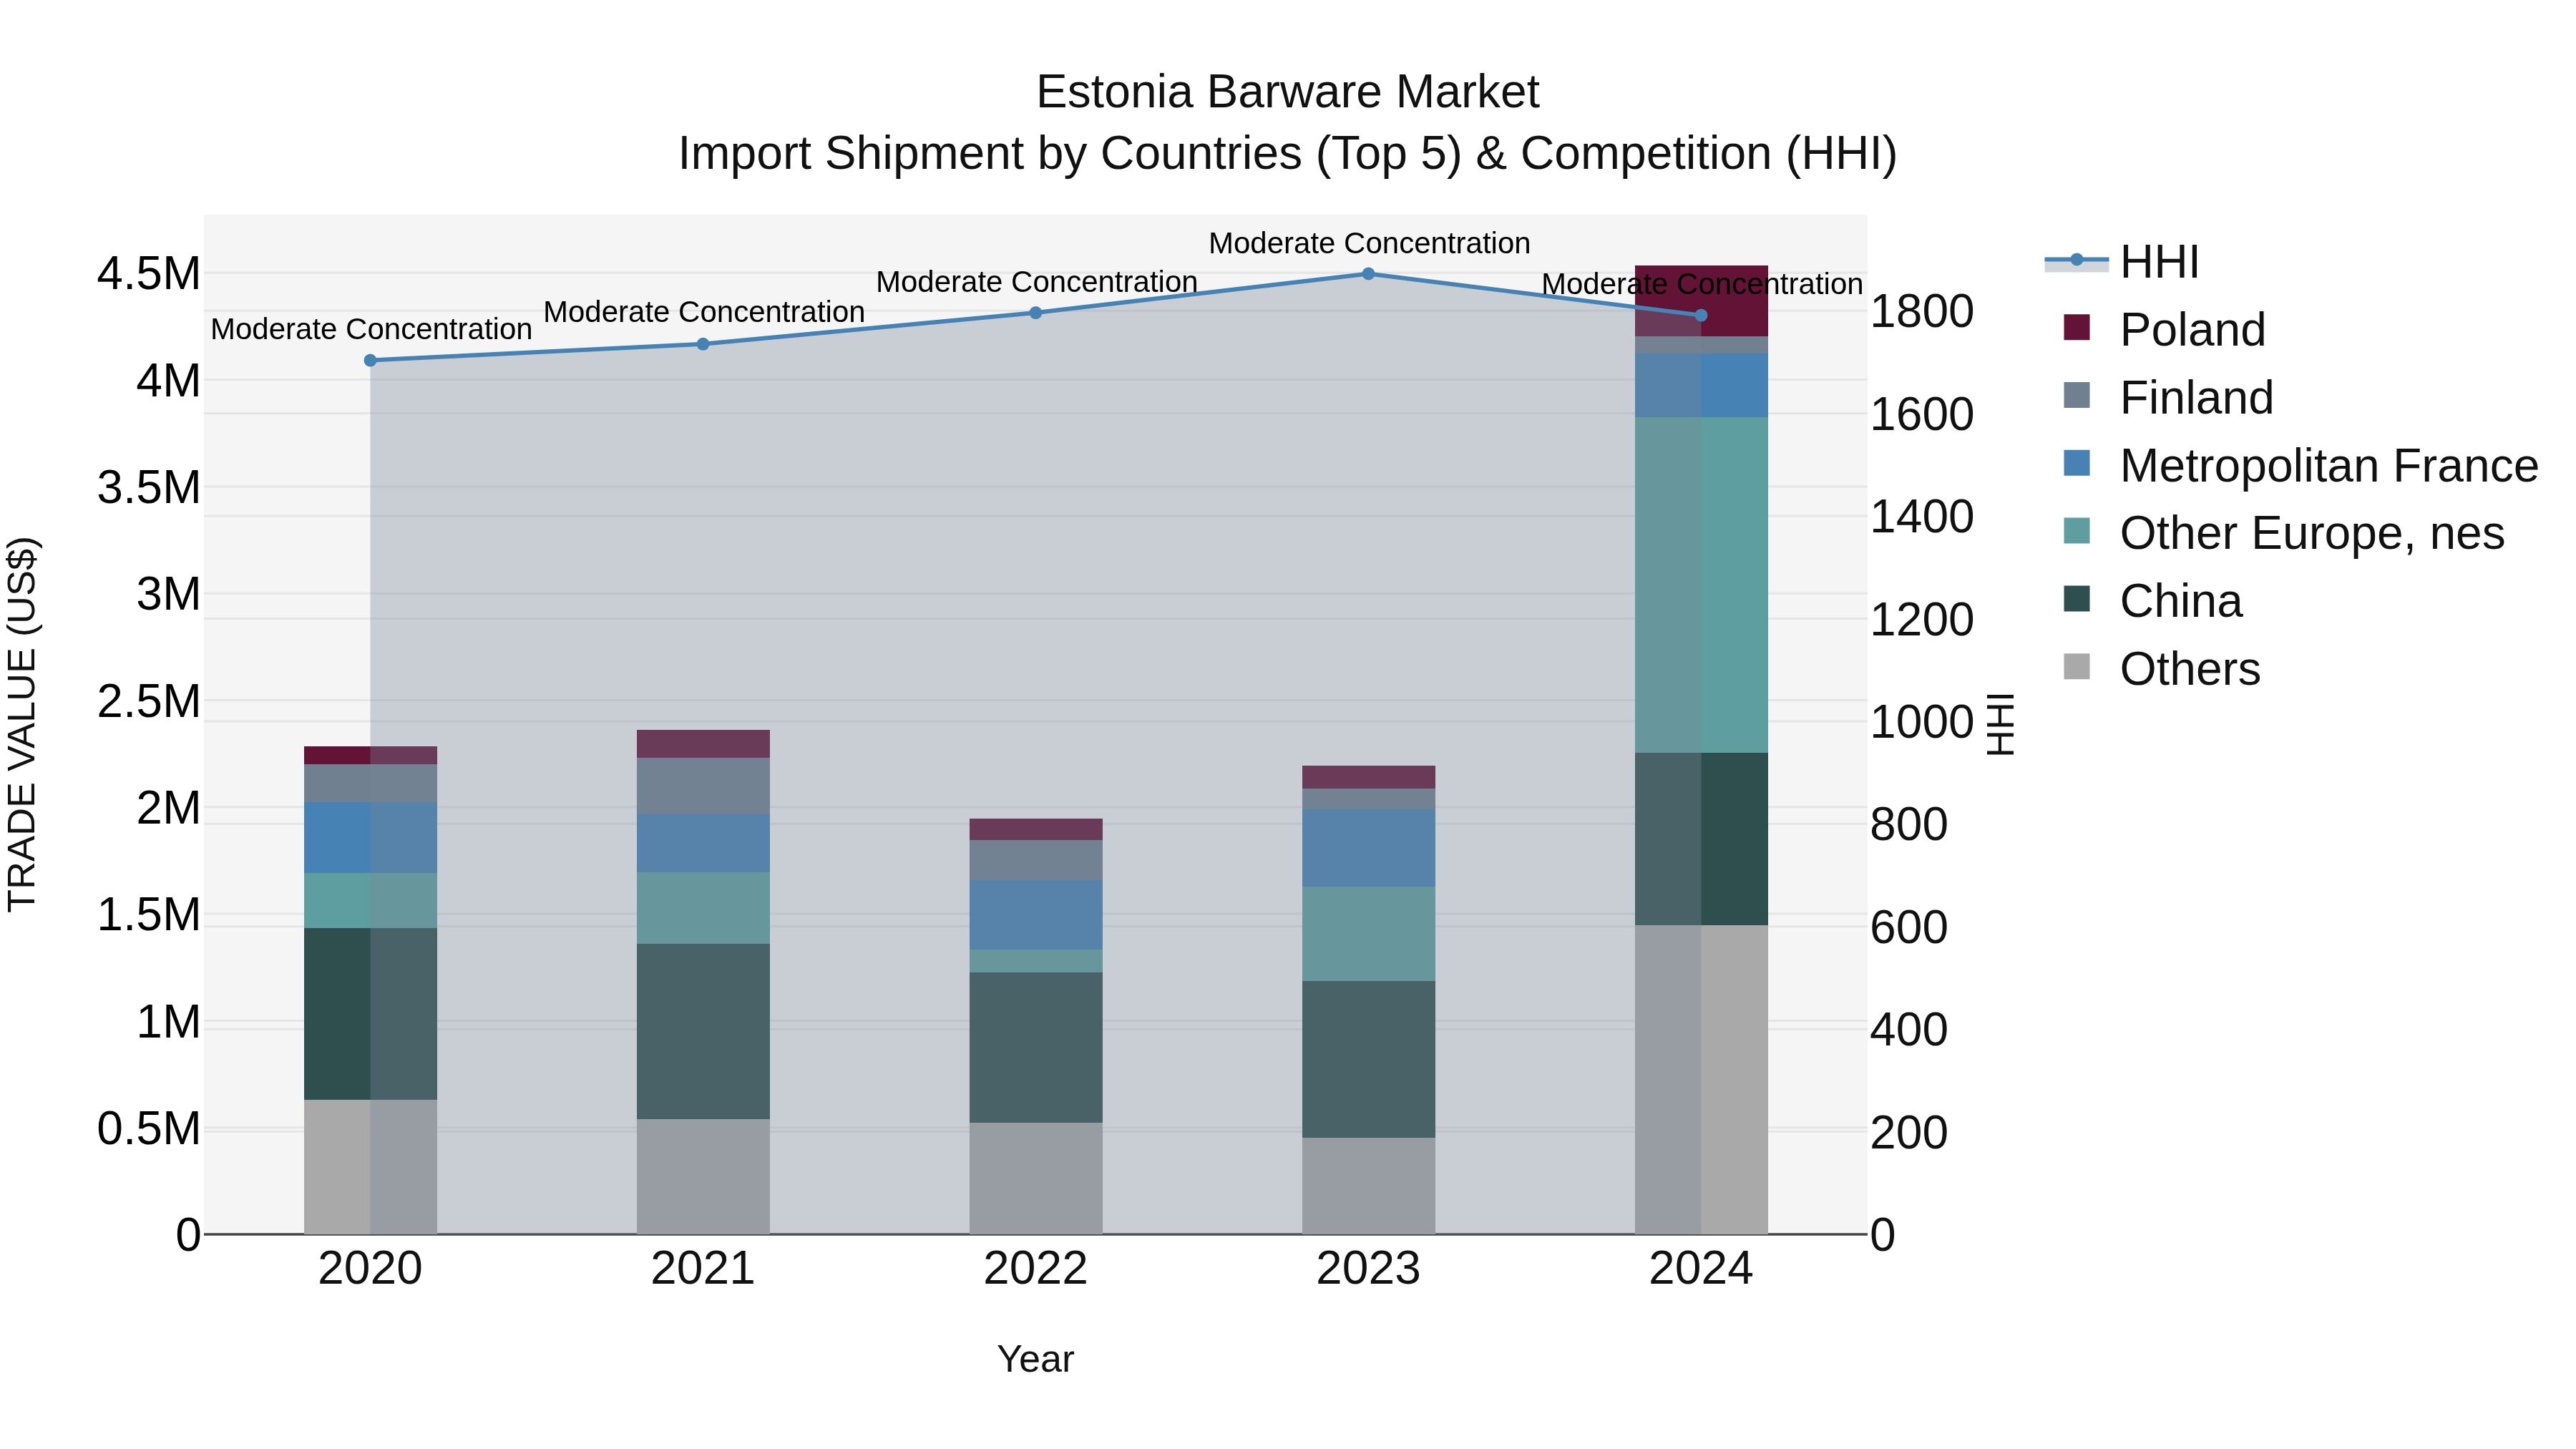Viewport: 2576px width, 1449px height.
Task: Click the 2022 Metropolitan France bar segment
Action: click(1036, 915)
